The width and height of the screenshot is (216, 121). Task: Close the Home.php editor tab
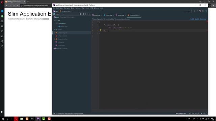click(113, 15)
